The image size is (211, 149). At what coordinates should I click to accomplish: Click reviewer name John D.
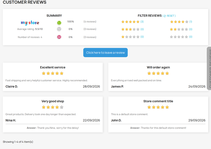116,120
